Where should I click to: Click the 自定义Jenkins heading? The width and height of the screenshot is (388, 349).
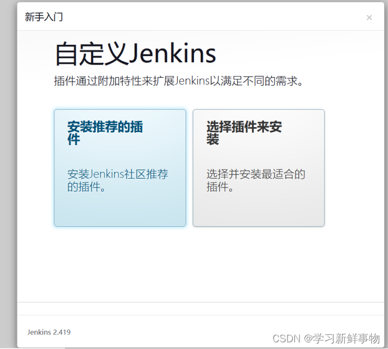tap(136, 54)
